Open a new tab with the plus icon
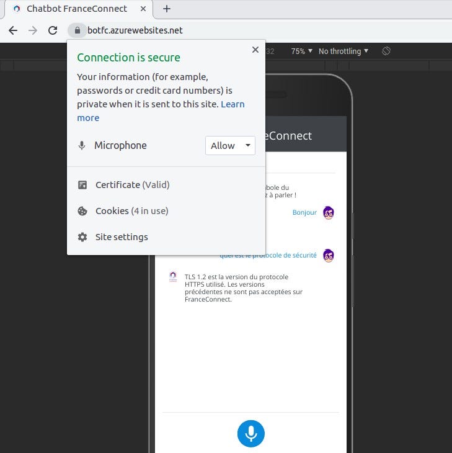 click(167, 9)
